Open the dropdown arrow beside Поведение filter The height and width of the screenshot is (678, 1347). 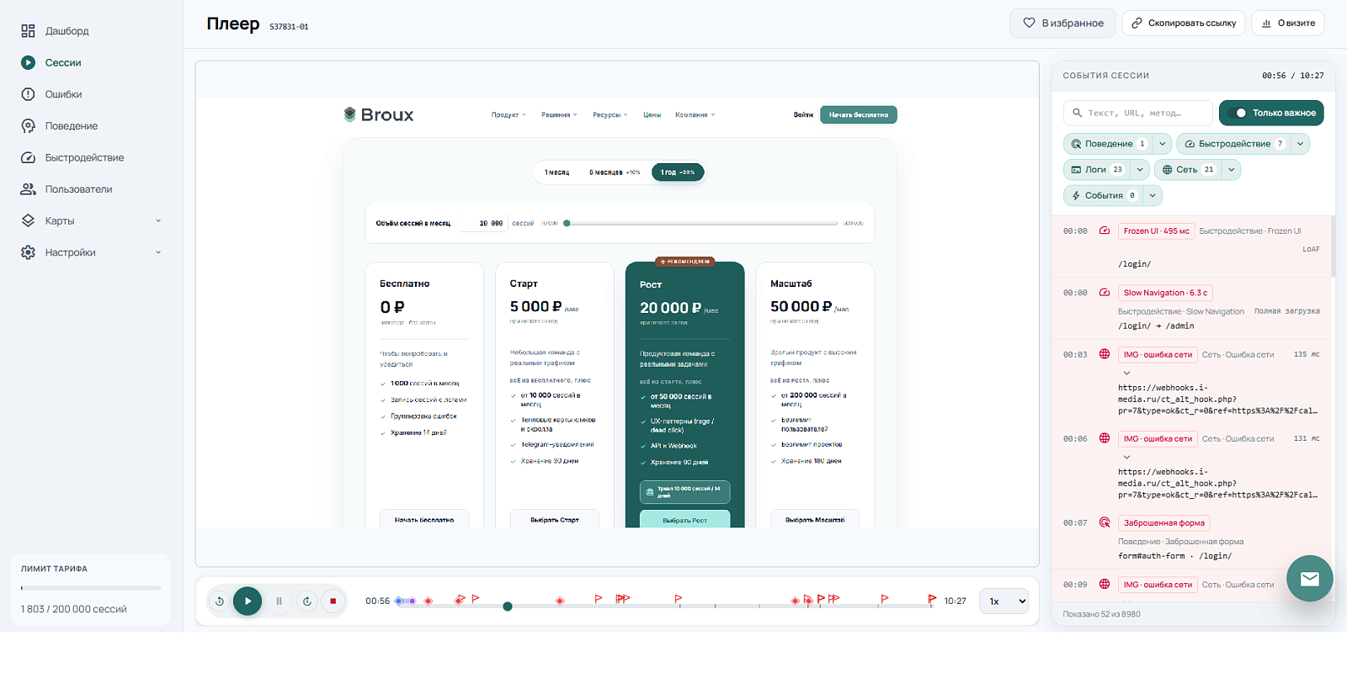click(x=1162, y=144)
